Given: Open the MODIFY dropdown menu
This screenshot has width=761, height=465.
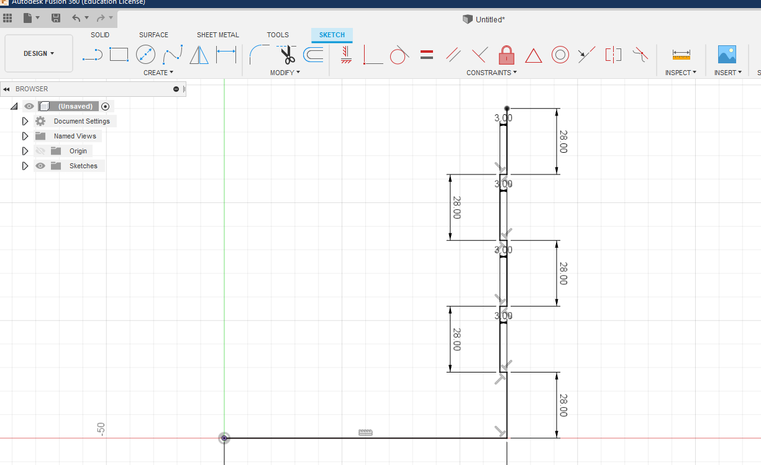Looking at the screenshot, I should pos(285,73).
